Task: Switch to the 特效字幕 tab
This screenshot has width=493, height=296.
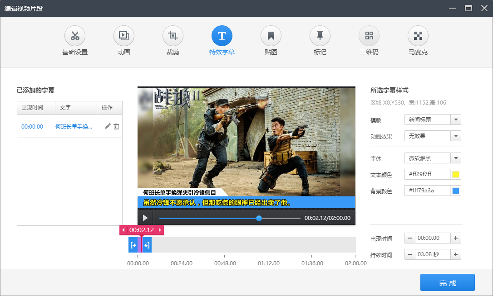Action: click(222, 36)
